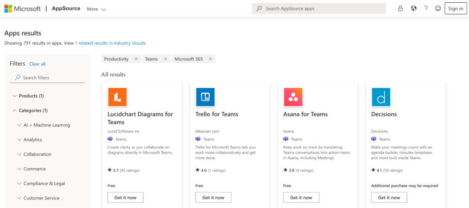Screen dimensions: 469x208
Task: Click Teams icon on Decisions card
Action: [x=374, y=139]
